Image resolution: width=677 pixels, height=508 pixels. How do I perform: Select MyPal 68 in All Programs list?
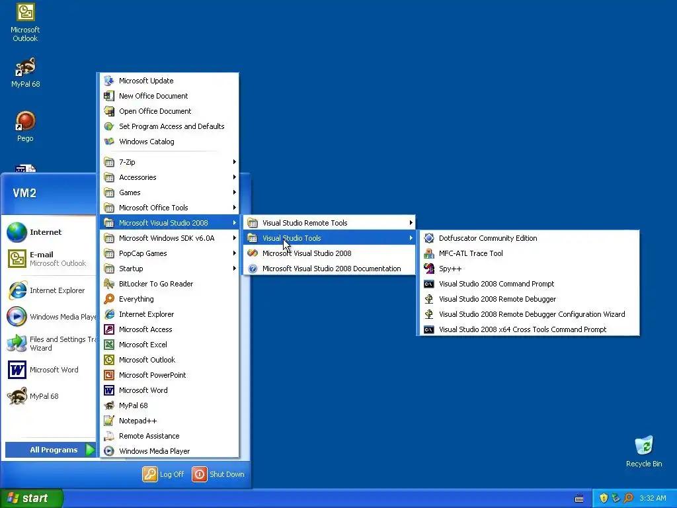coord(169,405)
